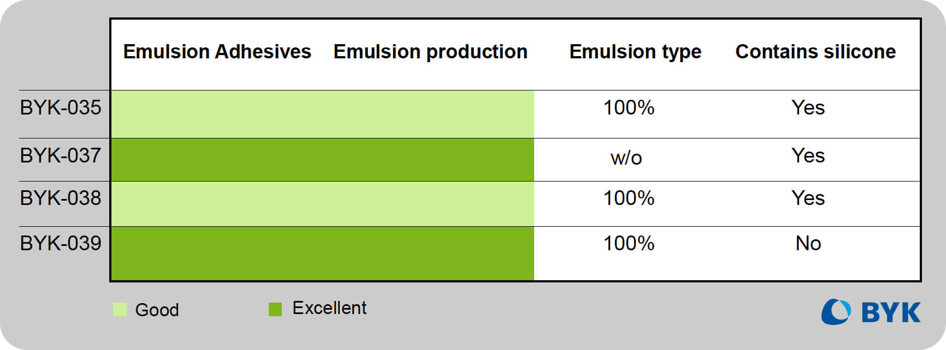Select the BYK-037 row label
Screen dimensions: 946x350
61,156
